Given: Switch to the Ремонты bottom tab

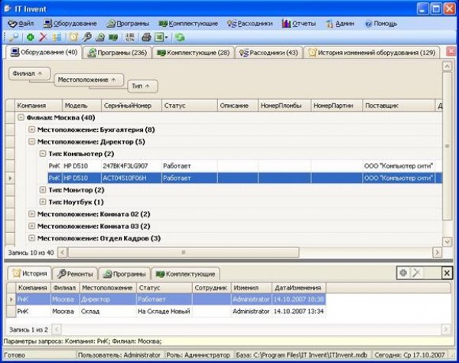Looking at the screenshot, I should 76,273.
